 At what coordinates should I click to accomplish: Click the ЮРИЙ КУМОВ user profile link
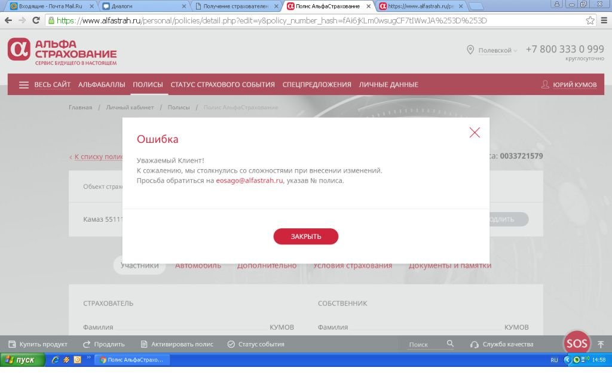pyautogui.click(x=574, y=85)
